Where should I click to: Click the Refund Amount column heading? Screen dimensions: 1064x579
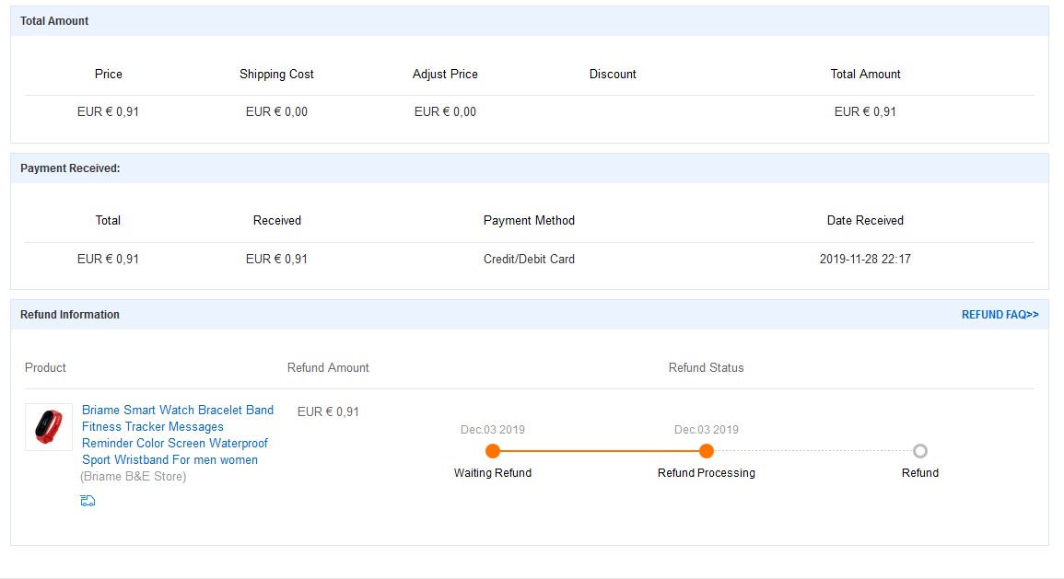tap(328, 368)
